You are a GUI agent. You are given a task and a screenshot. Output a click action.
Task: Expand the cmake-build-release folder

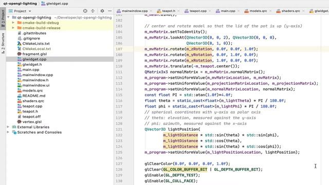[13, 28]
